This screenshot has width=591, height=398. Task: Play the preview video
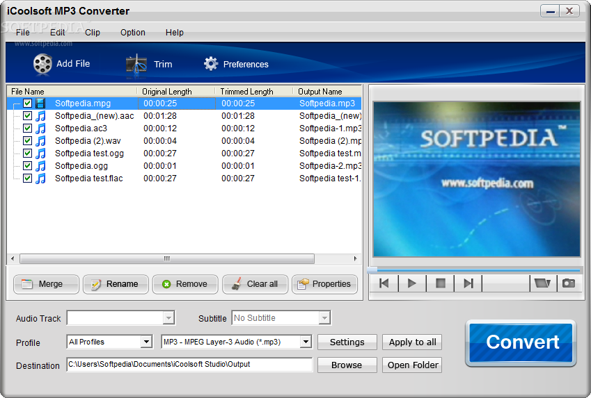pyautogui.click(x=412, y=283)
